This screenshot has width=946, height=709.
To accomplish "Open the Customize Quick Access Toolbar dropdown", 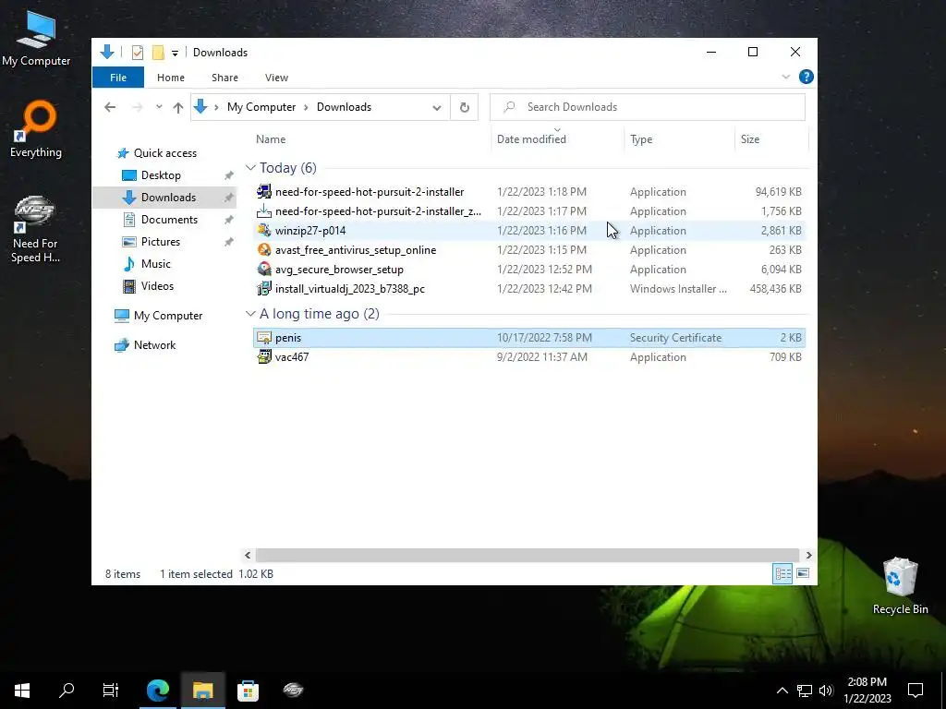I will [x=175, y=53].
